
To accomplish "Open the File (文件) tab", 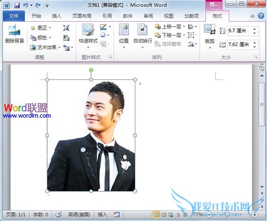I will pos(14,16).
